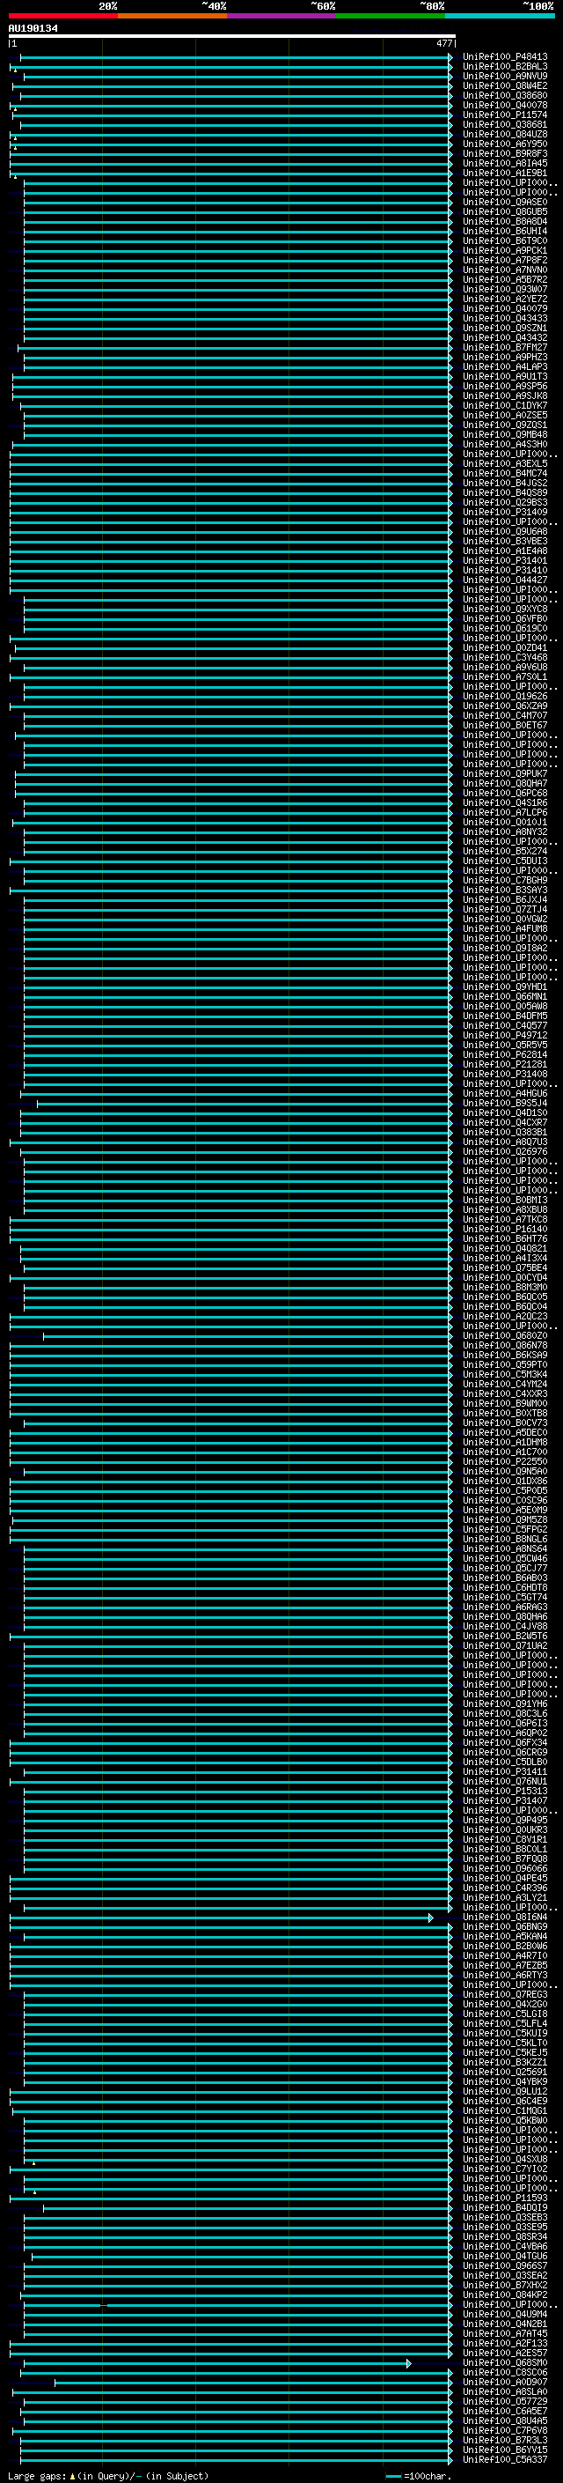The image size is (563, 2483).
Task: Select the UniRef100_B7FM27 label
Action: coord(505,347)
